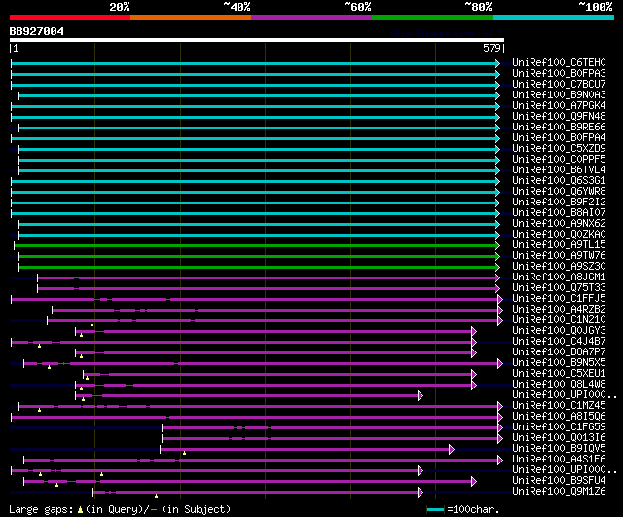
Task: Click the purple ~60% identity legend bar
Action: click(311, 18)
